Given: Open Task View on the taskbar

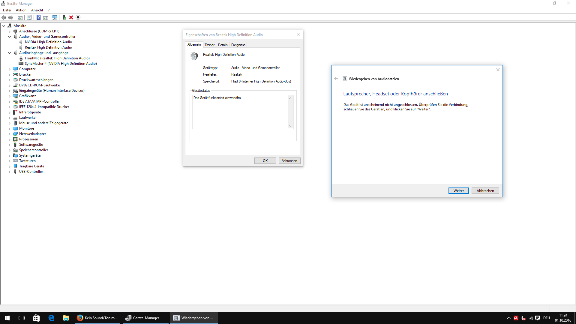Looking at the screenshot, I should (x=22, y=318).
